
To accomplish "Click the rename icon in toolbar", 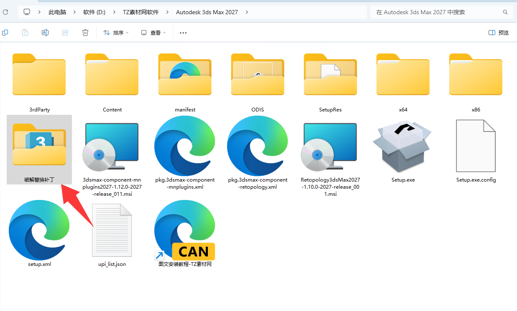I will click(x=45, y=33).
